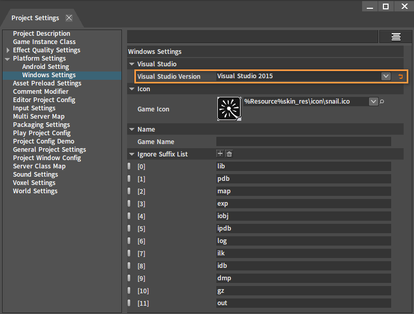Click the 'iobj' suffix field
The width and height of the screenshot is (414, 314).
(303, 216)
